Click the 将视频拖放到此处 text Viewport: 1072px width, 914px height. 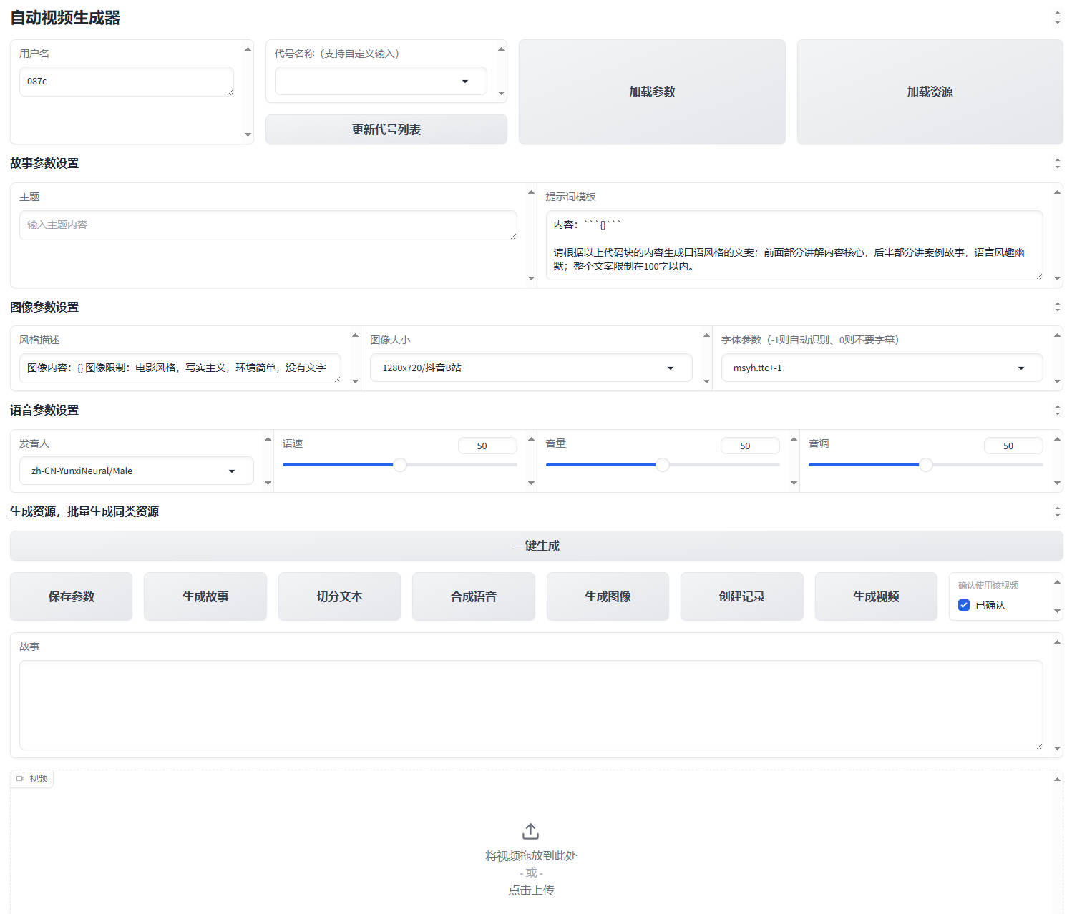click(x=531, y=855)
